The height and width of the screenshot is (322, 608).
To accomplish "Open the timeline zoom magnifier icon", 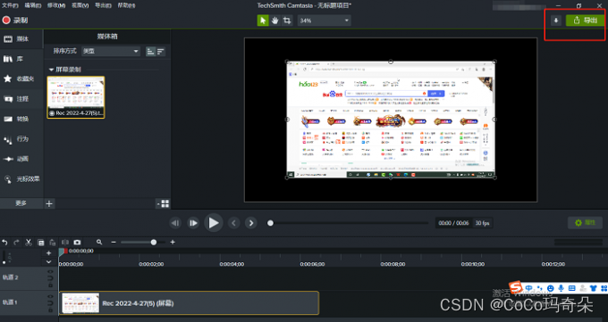I will coord(99,242).
